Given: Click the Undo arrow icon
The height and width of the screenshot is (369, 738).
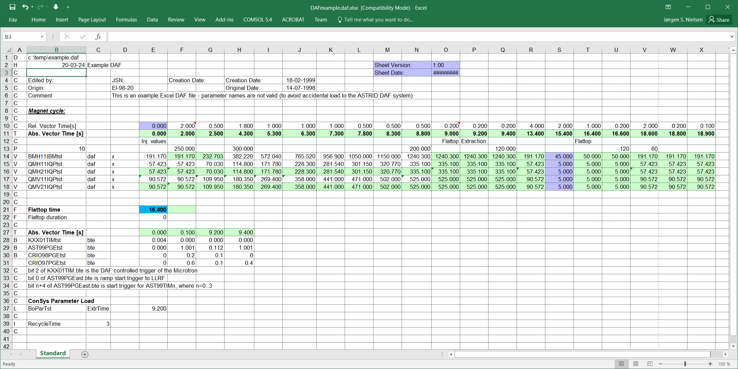Looking at the screenshot, I should point(25,7).
